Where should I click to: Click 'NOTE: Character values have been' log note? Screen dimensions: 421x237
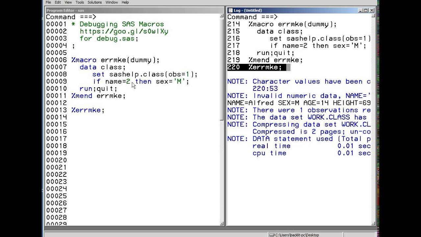tap(299, 82)
